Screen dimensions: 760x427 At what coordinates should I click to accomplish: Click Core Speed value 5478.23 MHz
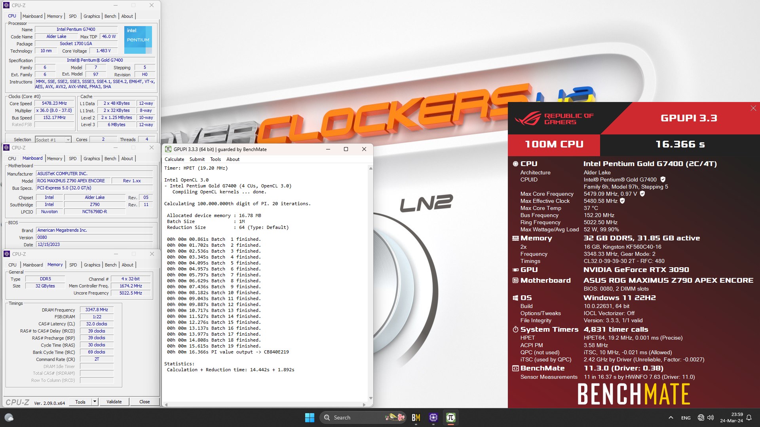click(55, 104)
